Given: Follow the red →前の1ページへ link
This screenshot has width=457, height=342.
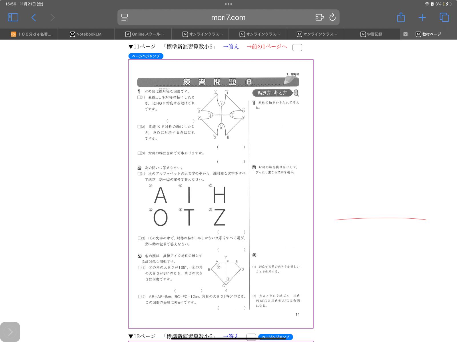Looking at the screenshot, I should point(266,47).
